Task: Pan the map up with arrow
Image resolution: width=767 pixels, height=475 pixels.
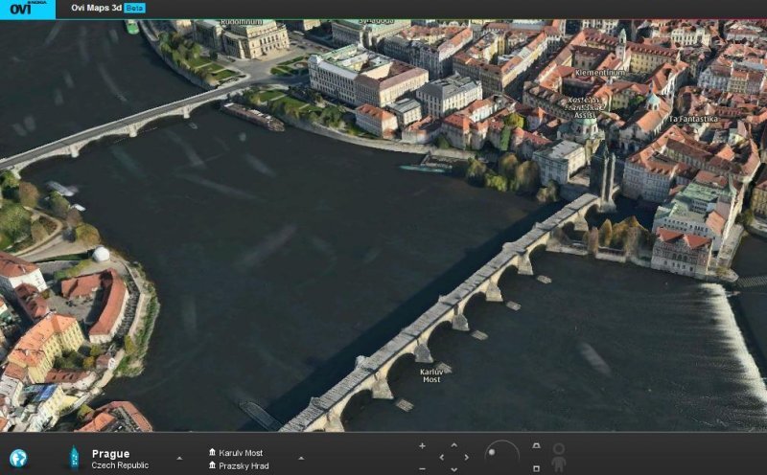Action: coord(454,445)
